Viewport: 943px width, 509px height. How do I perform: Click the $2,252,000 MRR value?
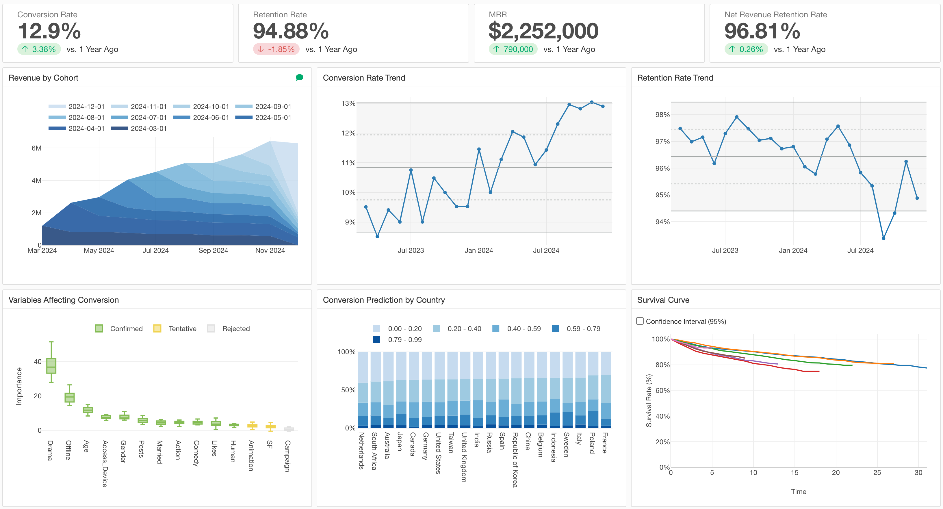click(543, 31)
